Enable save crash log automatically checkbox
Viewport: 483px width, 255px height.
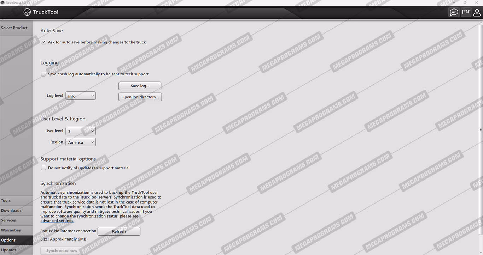[43, 74]
